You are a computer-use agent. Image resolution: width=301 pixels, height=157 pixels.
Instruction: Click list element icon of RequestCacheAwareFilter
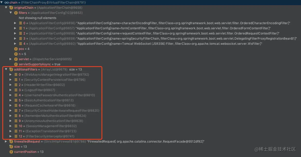[16, 106]
